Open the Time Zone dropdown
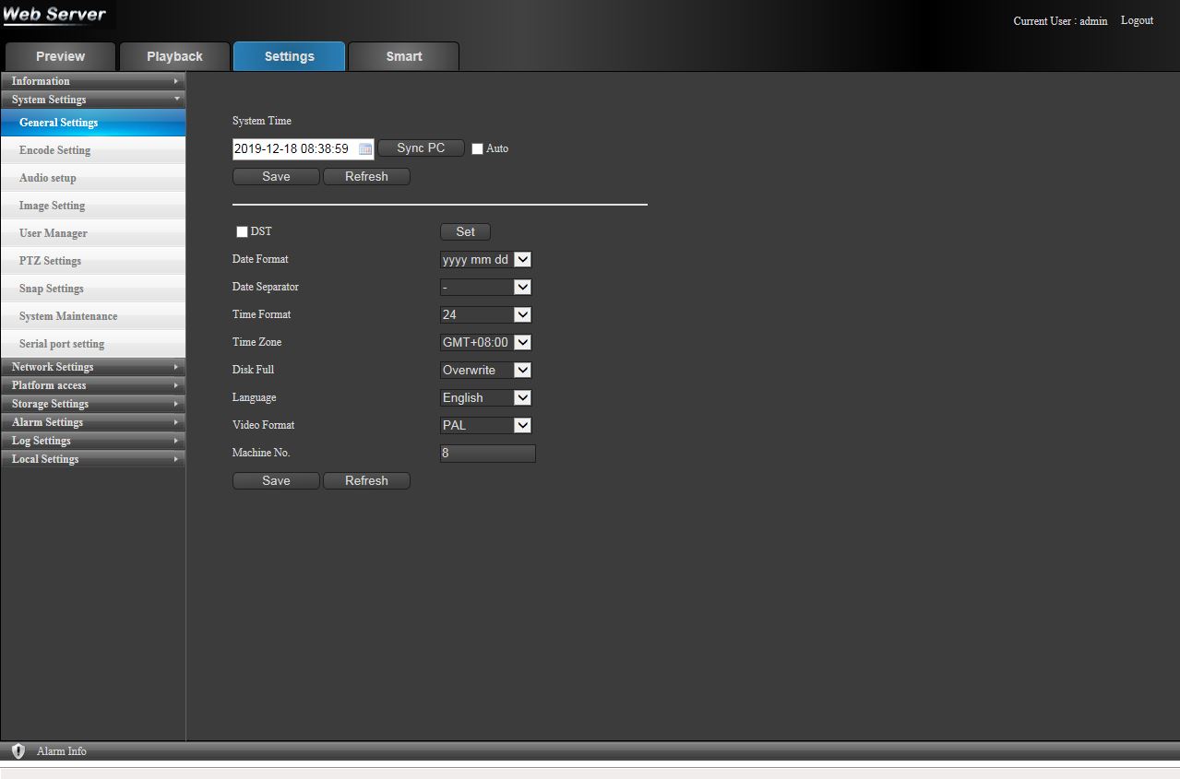The height and width of the screenshot is (779, 1180). 486,343
